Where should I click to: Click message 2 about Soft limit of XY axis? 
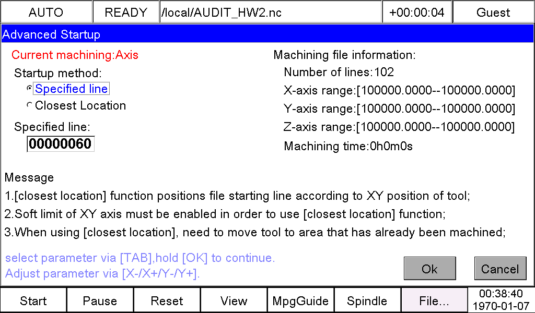[225, 214]
